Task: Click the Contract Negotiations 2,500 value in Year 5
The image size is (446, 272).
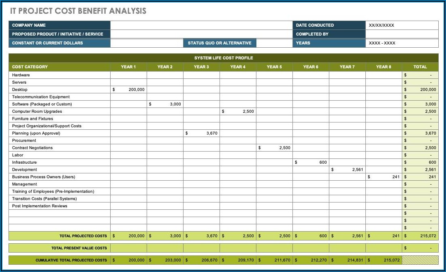Action: pos(274,148)
